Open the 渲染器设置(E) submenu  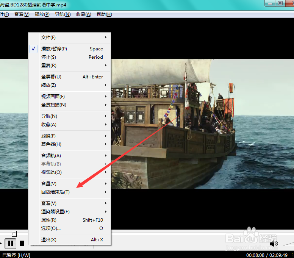click(70, 212)
